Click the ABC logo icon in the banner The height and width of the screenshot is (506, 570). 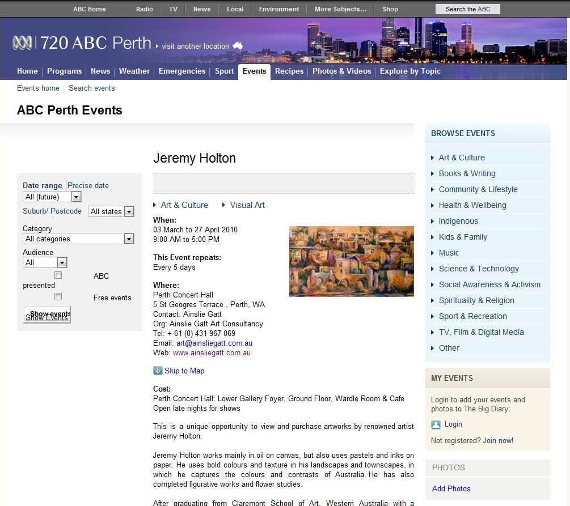click(22, 43)
